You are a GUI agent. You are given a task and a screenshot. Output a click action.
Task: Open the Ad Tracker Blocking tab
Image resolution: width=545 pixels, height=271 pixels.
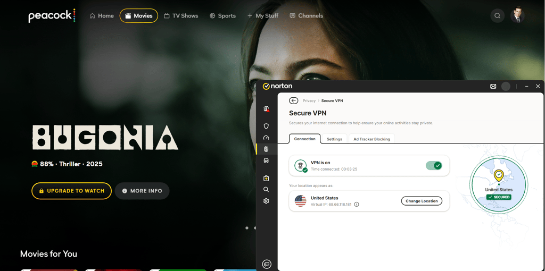(x=371, y=139)
